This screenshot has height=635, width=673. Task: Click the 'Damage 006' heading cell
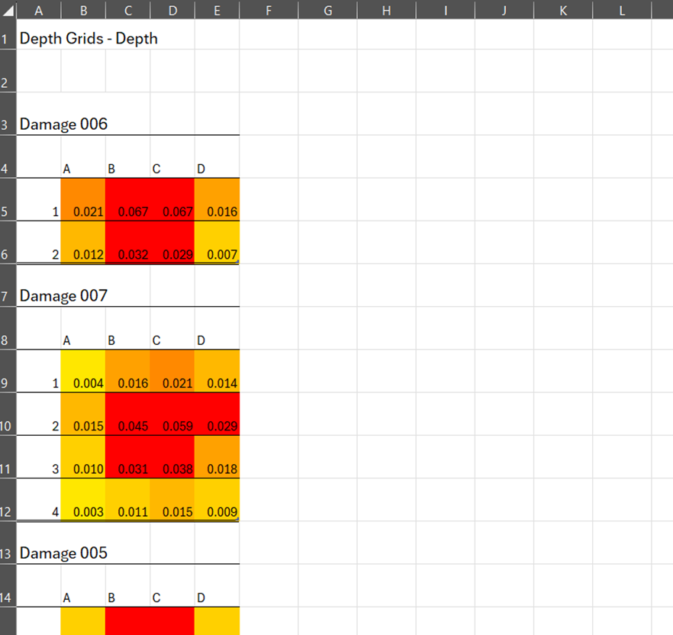coord(63,124)
